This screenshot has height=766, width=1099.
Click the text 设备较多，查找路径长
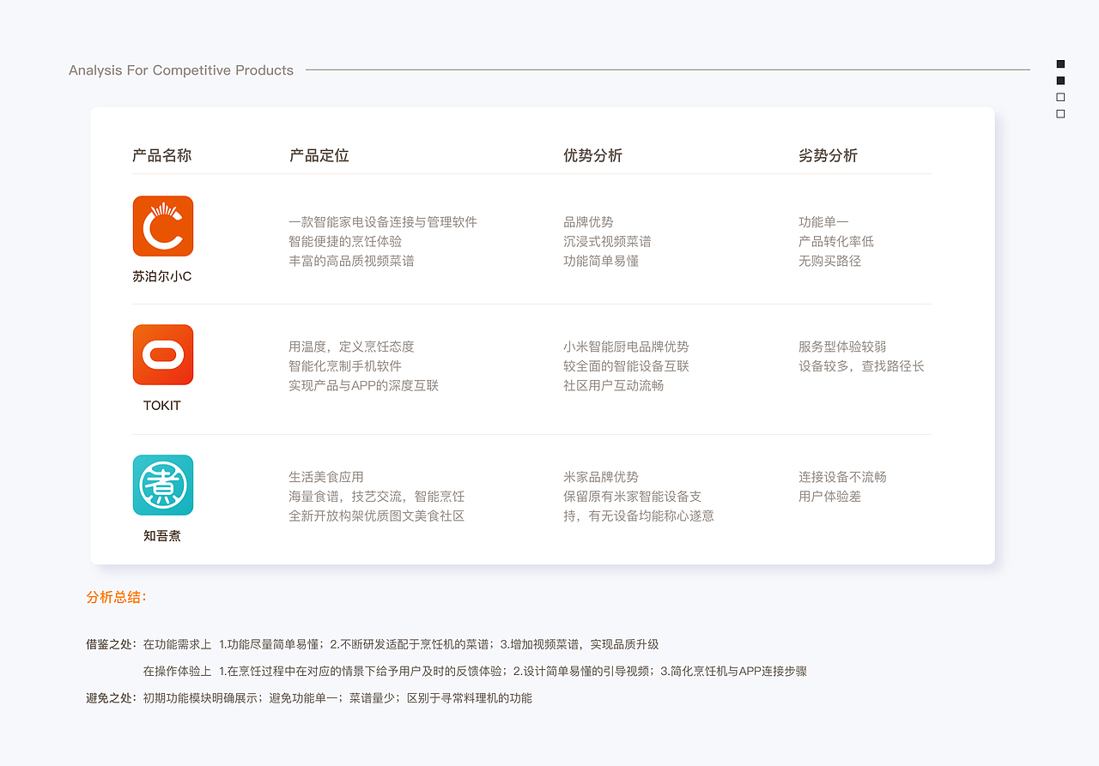[861, 365]
